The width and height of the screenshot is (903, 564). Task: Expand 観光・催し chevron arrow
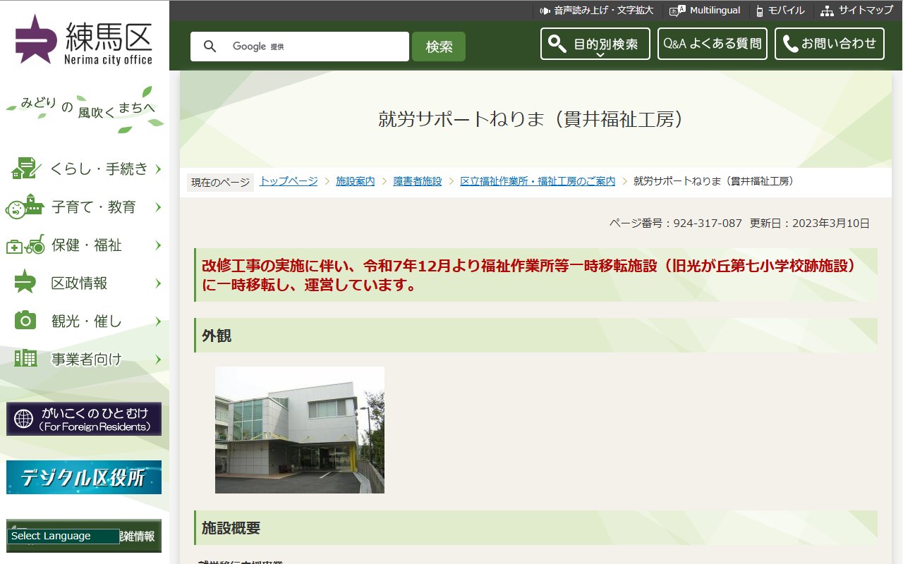[x=158, y=321]
